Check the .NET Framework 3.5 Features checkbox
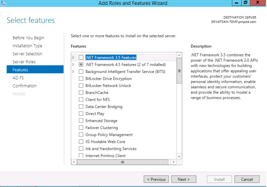This screenshot has height=187, width=267. click(x=81, y=58)
